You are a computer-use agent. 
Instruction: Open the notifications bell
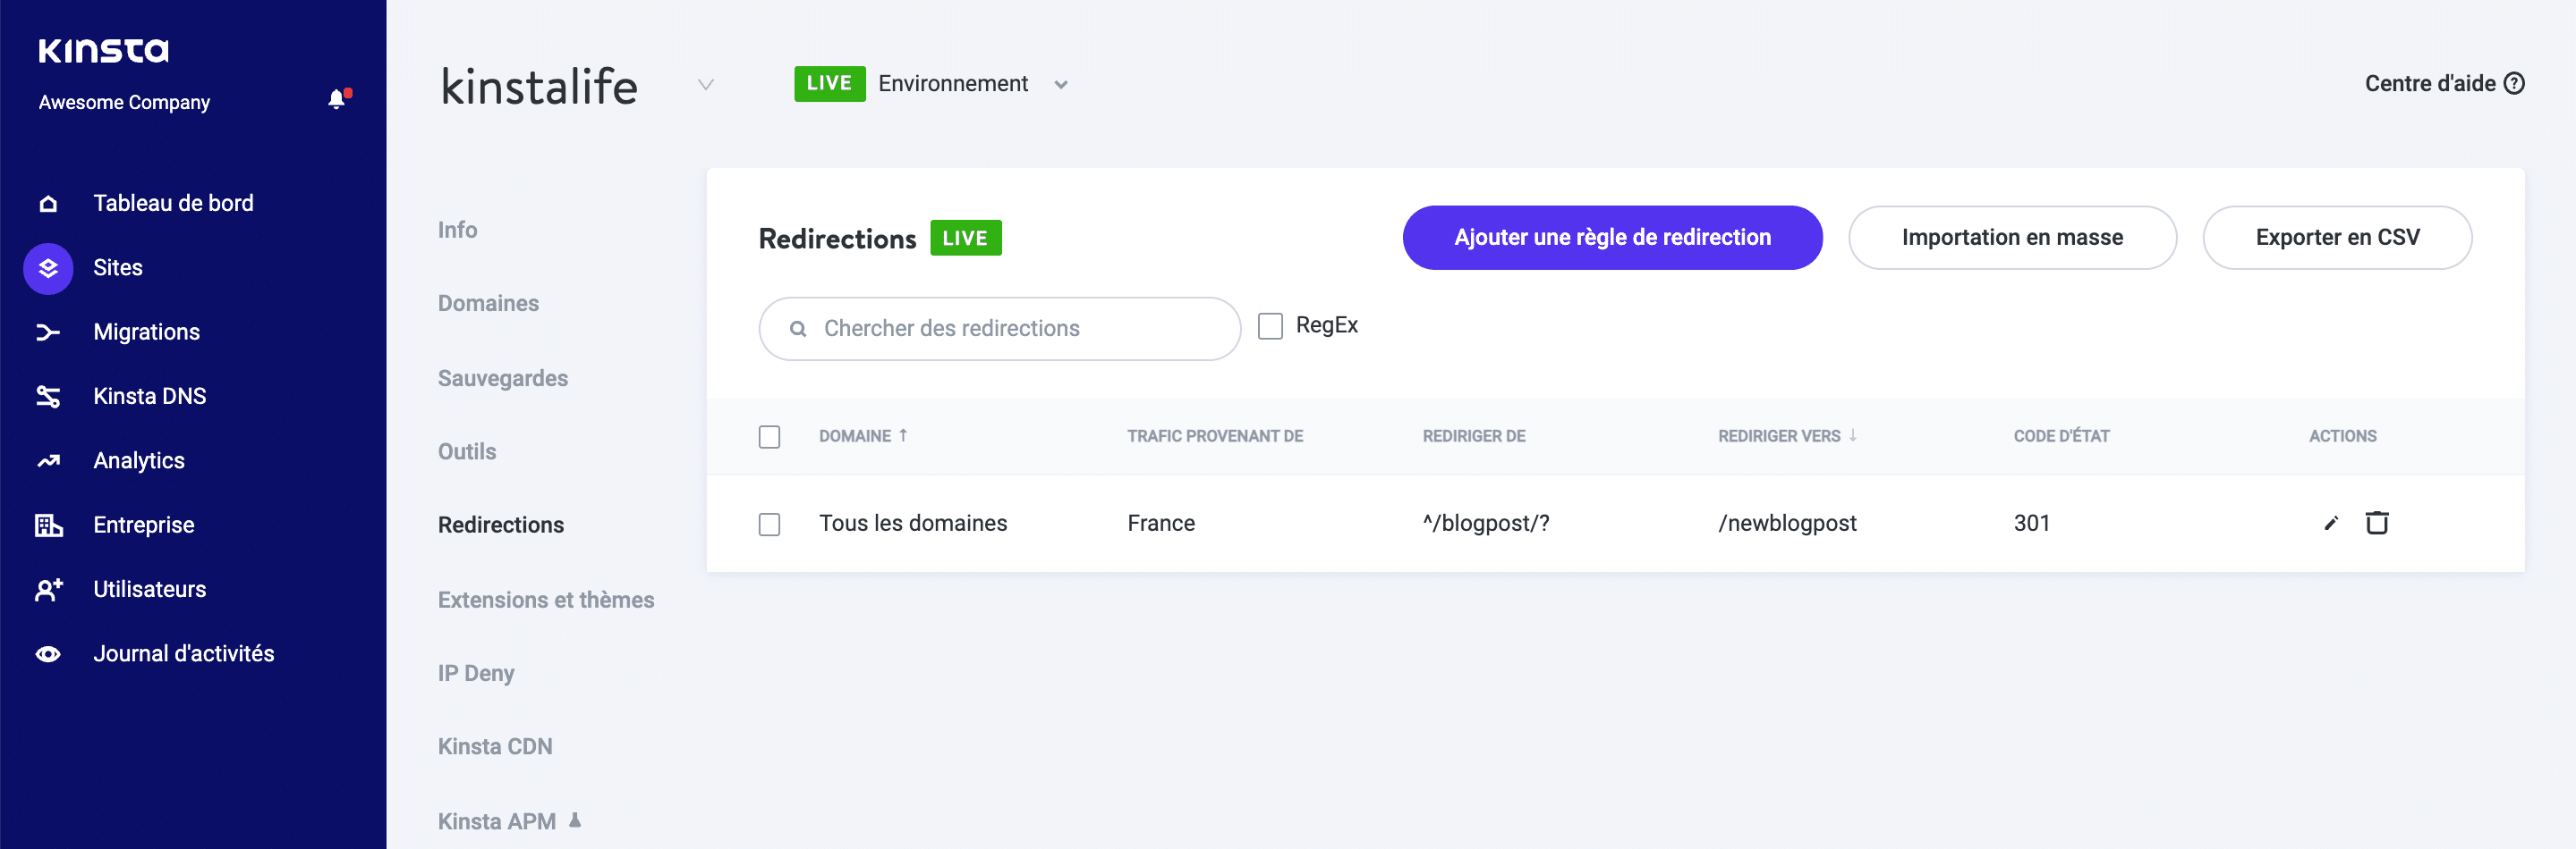(x=338, y=99)
